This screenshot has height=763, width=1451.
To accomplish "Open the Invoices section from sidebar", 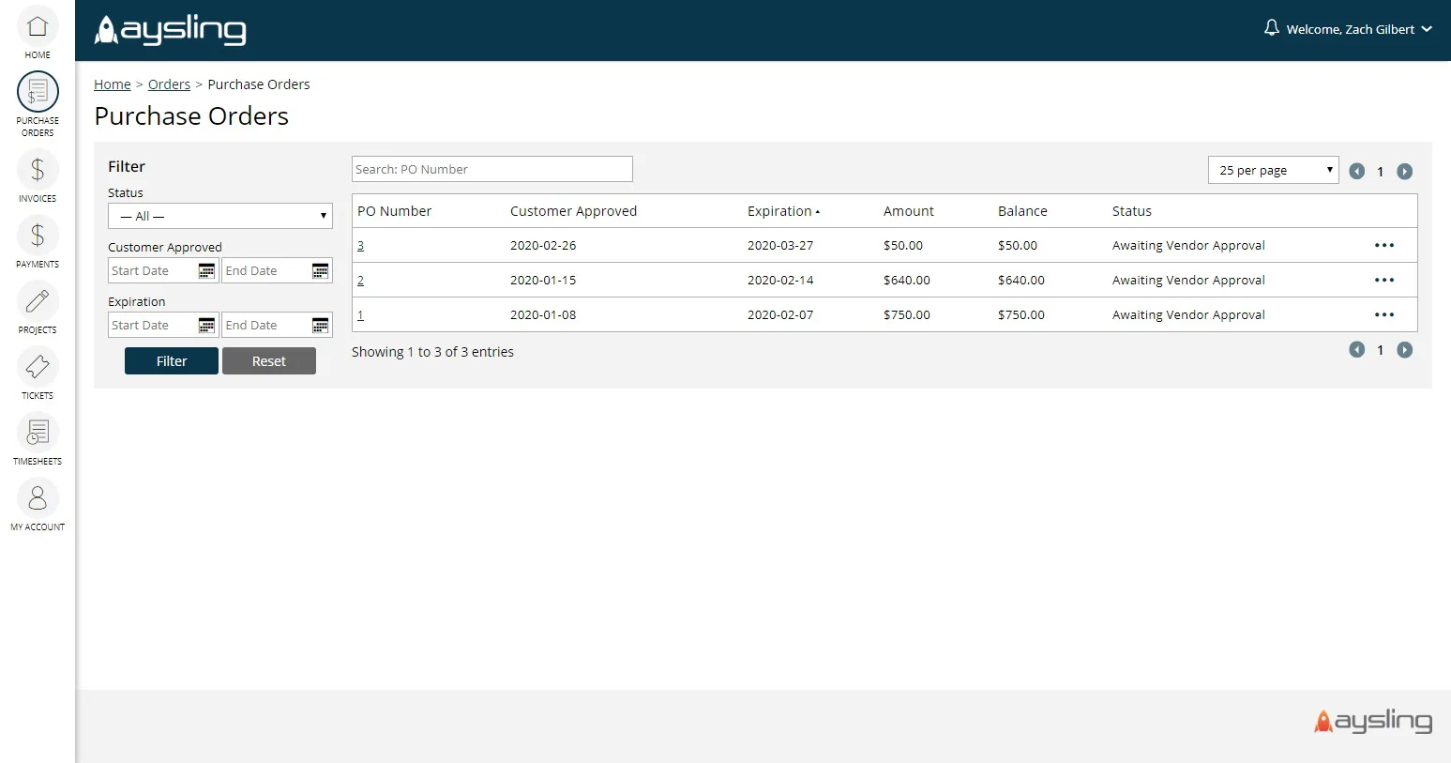I will click(x=37, y=171).
